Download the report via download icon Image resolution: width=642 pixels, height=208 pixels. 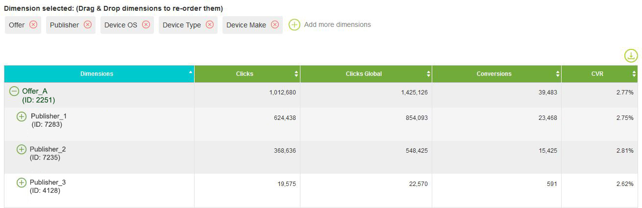coord(631,56)
